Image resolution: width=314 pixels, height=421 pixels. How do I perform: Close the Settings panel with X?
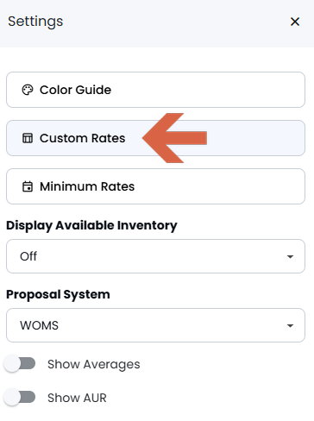(295, 22)
